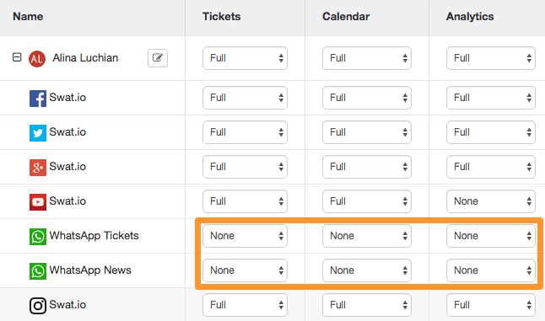The height and width of the screenshot is (321, 545).
Task: Open Analytics dropdown for YouTube Swat.io
Action: click(491, 201)
